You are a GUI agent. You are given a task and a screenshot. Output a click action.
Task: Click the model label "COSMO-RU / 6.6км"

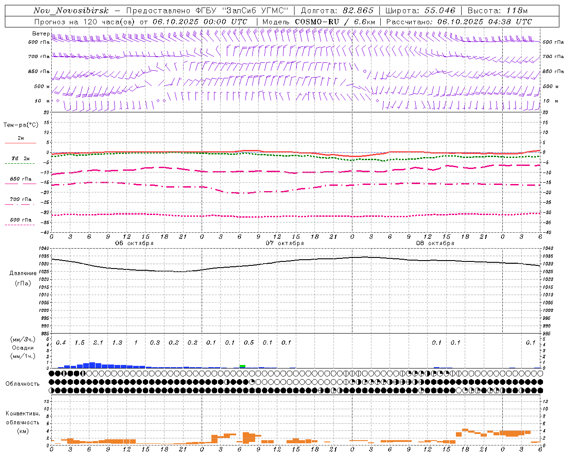point(335,22)
